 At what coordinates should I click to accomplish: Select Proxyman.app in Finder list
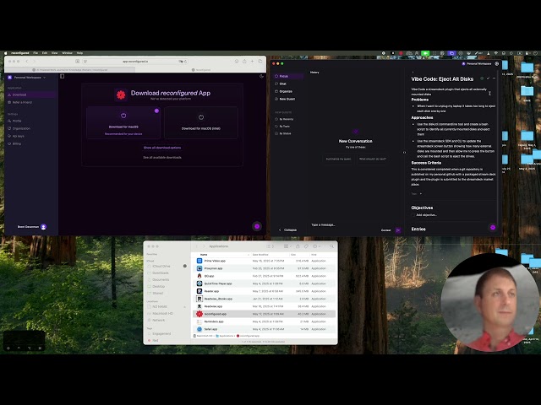[x=264, y=268]
